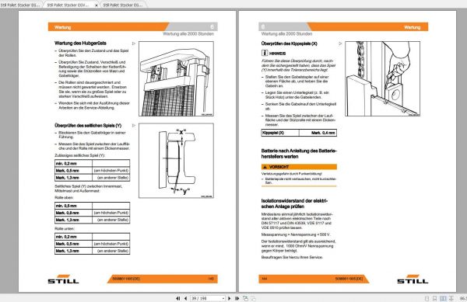The height and width of the screenshot is (302, 467).
Task: Click the 'Überprüfen des seitlichen Spiels (Y)' heading
Action: click(x=88, y=126)
